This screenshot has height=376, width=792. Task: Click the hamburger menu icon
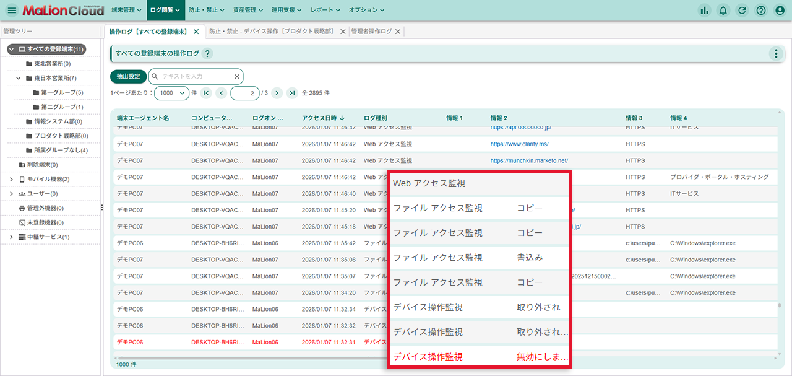11,10
